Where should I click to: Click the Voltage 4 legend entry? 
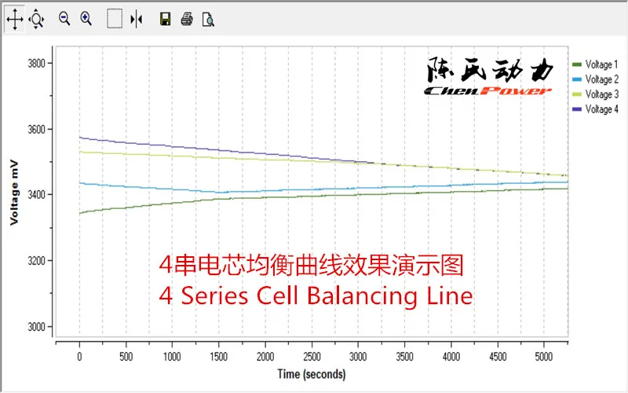coord(595,109)
